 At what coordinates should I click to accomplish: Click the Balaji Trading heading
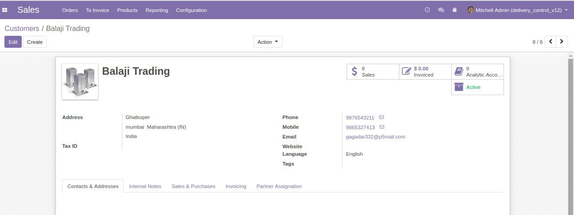click(x=136, y=71)
